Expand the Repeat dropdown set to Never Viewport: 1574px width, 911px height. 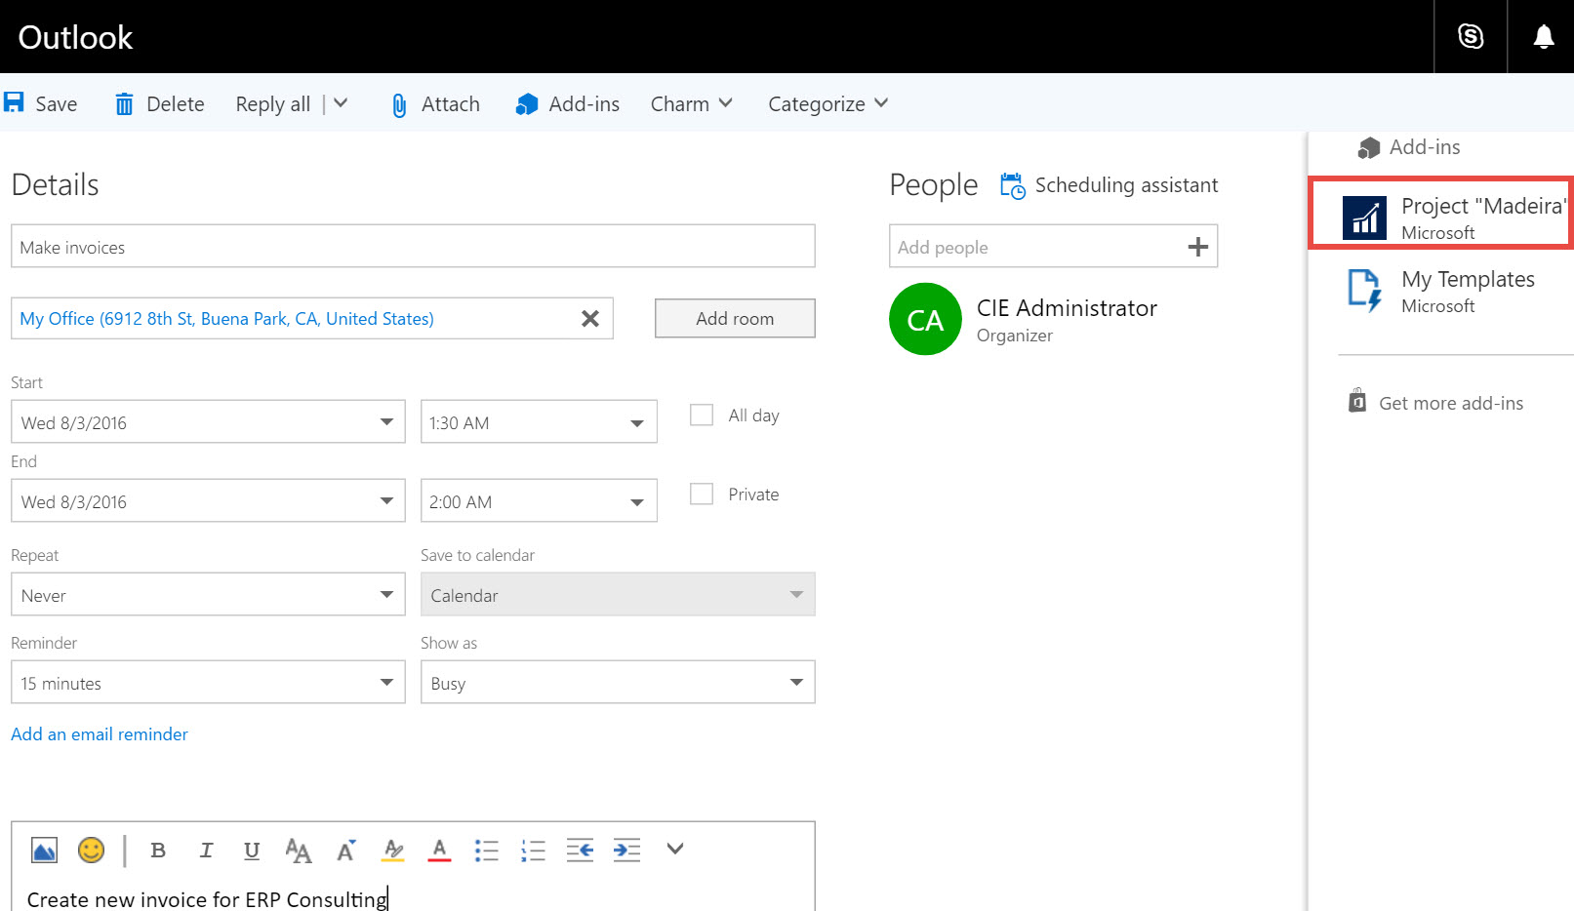(x=208, y=595)
